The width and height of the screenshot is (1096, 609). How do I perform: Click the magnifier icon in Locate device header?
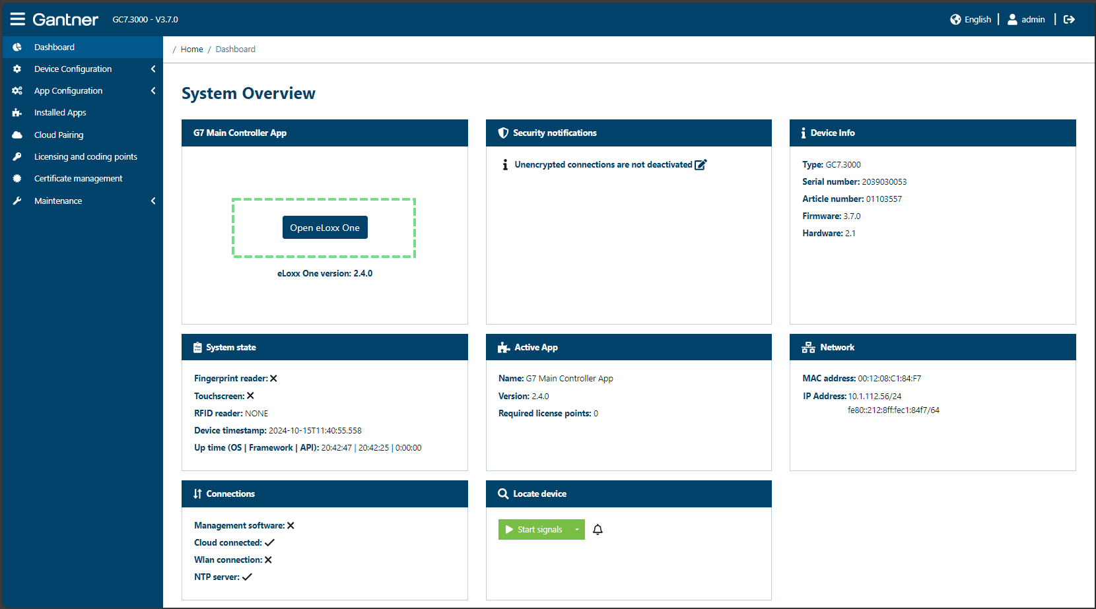coord(503,494)
